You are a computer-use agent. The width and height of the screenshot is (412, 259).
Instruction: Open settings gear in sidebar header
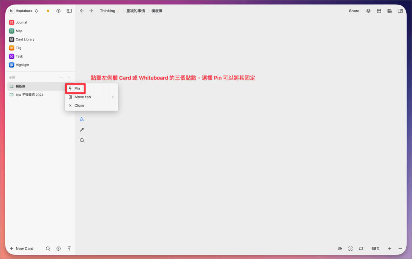pos(58,11)
